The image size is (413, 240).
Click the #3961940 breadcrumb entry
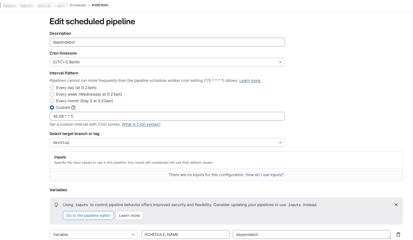tap(100, 5)
